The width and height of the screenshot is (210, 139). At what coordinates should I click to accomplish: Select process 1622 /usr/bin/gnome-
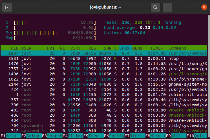tap(104, 79)
